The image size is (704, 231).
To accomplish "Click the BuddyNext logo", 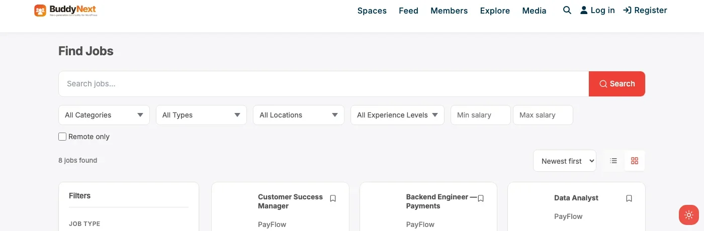I will click(65, 10).
